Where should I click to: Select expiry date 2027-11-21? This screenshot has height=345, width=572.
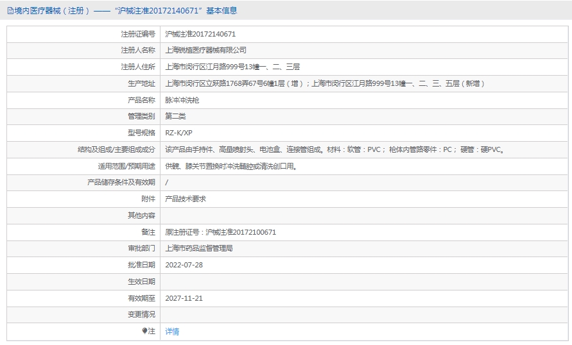click(x=184, y=298)
